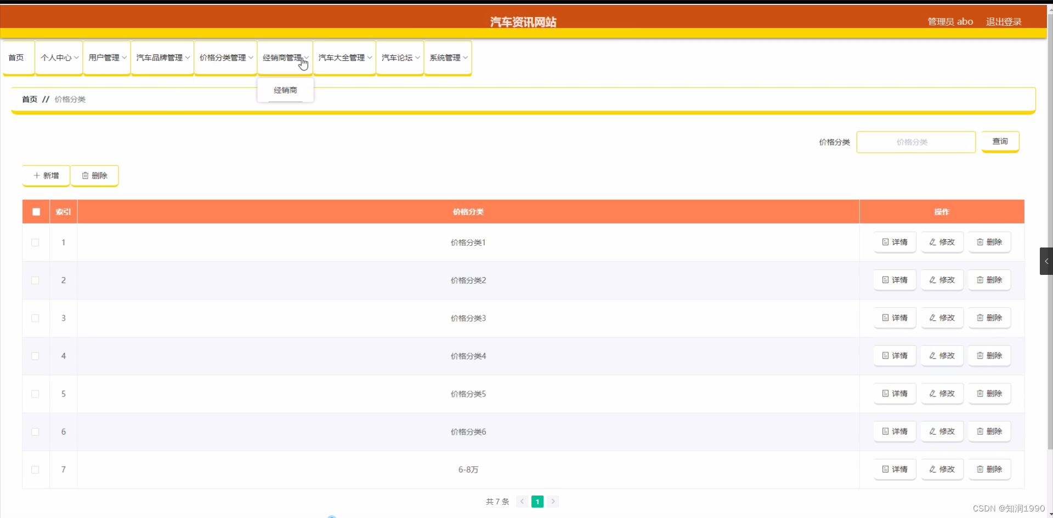This screenshot has height=518, width=1053.
Task: Click the plus icon on the 新增 button
Action: [38, 176]
